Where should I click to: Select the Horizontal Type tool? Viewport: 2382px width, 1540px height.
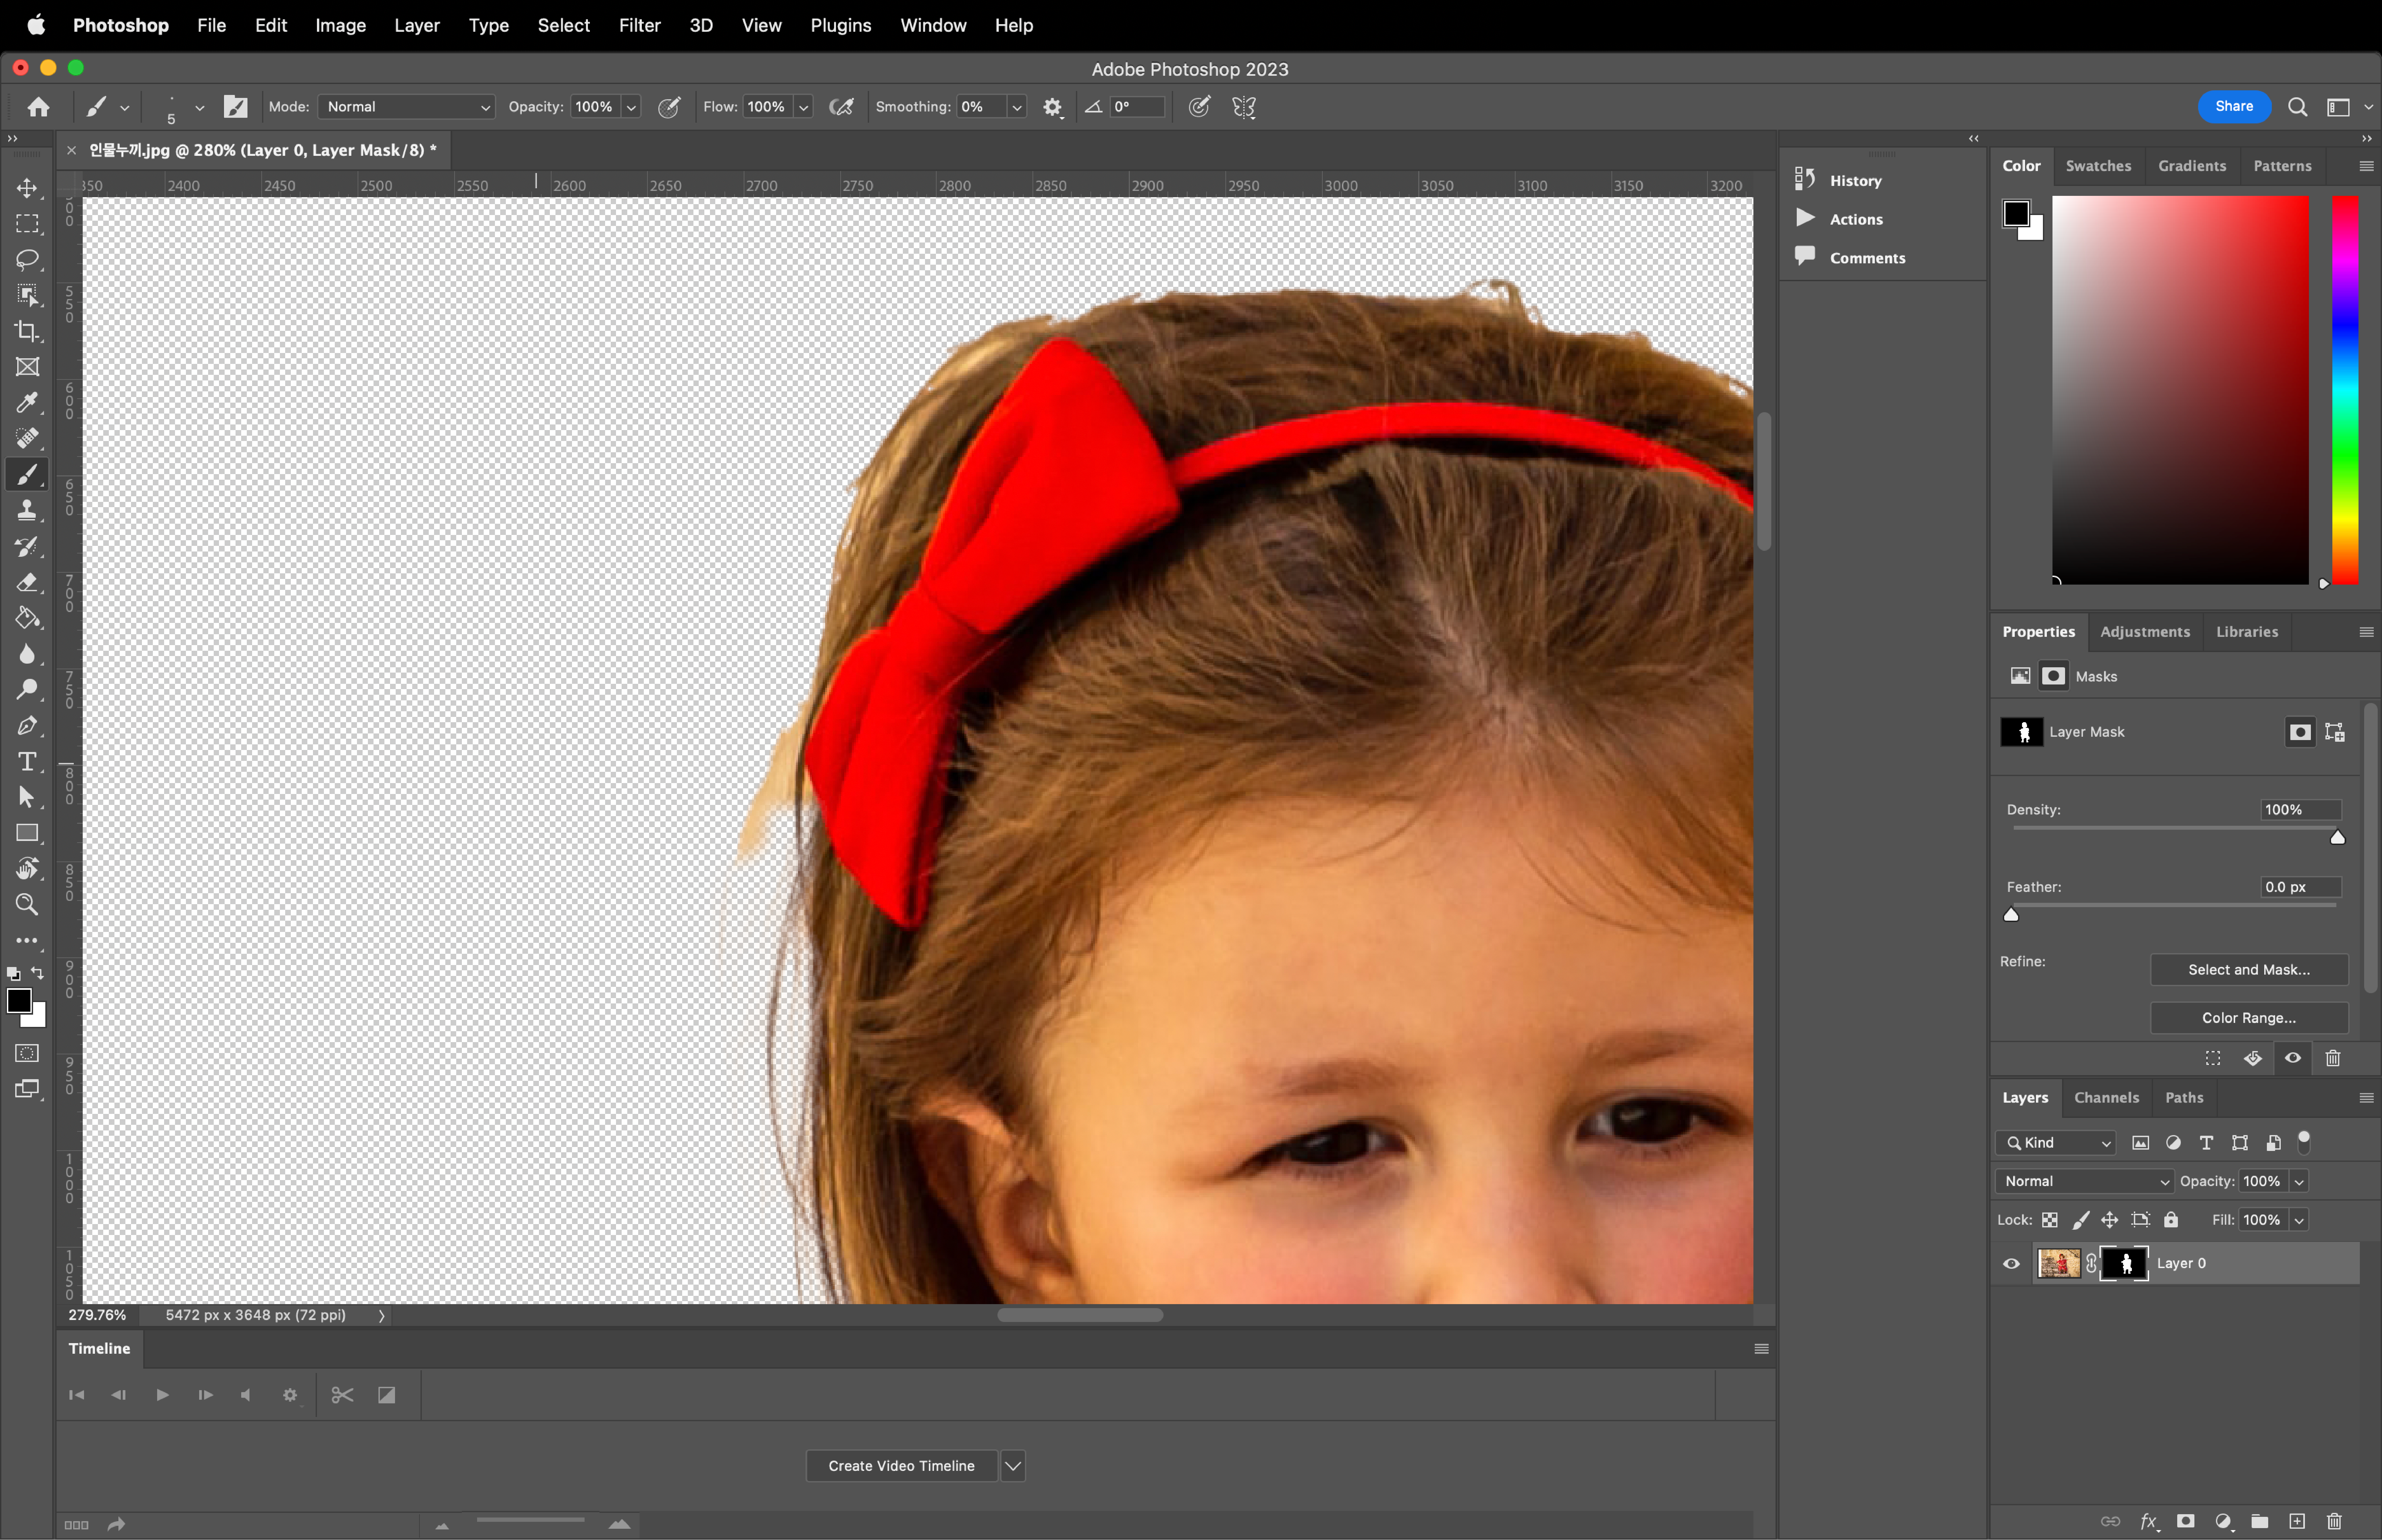27,762
